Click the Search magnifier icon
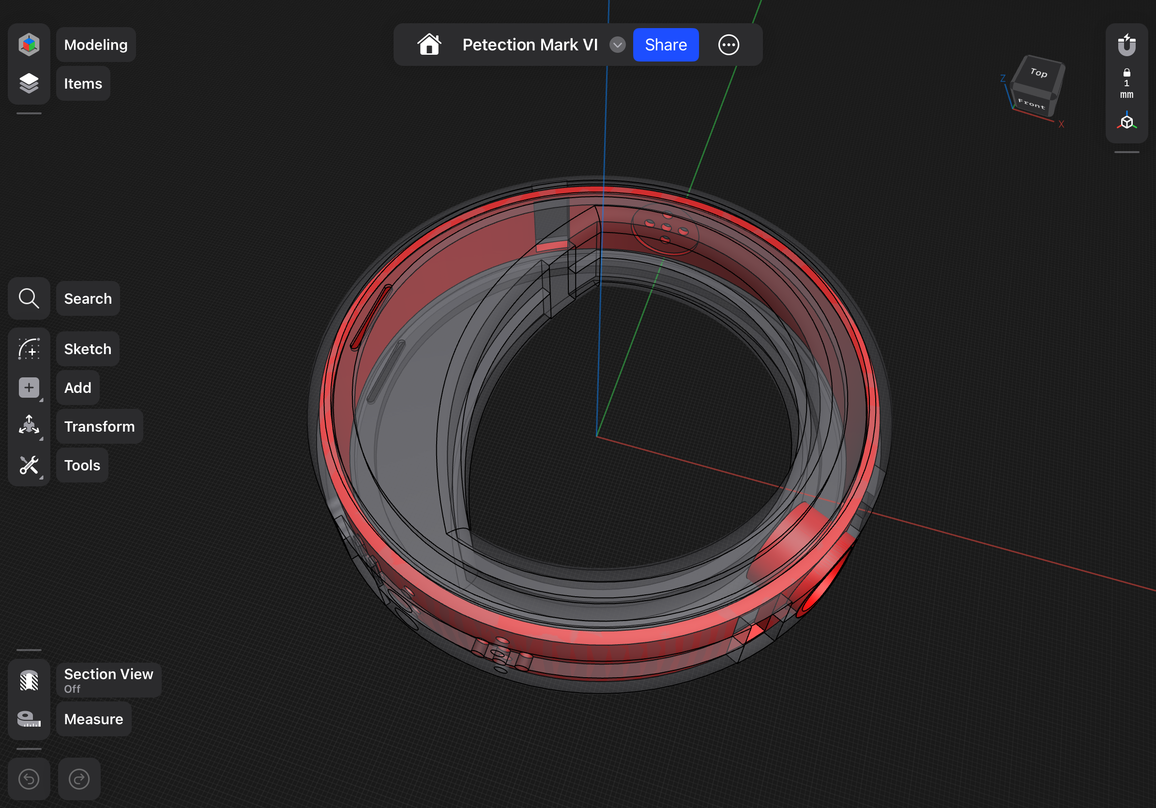1156x808 pixels. pyautogui.click(x=29, y=298)
